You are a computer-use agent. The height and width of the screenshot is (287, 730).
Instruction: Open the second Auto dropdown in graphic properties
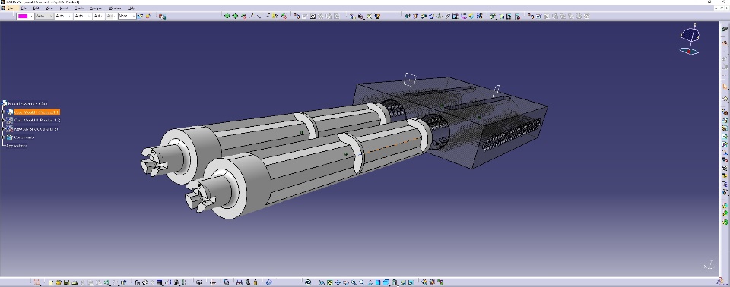[63, 16]
